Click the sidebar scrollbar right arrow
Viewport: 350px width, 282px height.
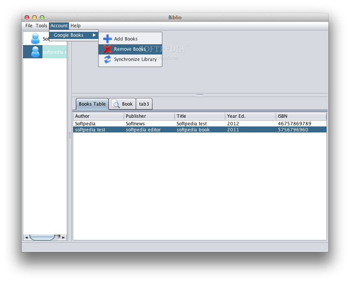(63, 237)
